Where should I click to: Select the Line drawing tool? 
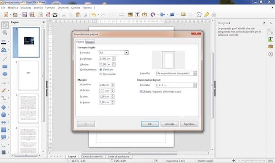[x=5, y=59]
